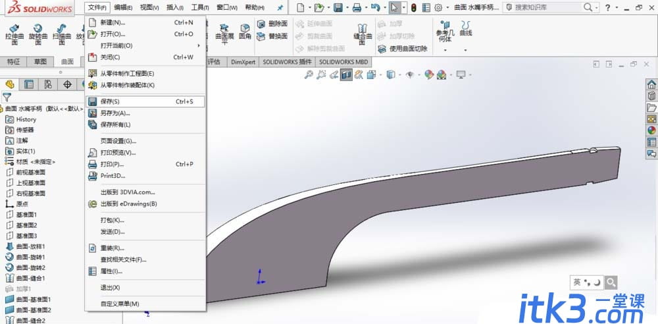Click Cut With Surface (使用曲面切除) tool

[402, 49]
